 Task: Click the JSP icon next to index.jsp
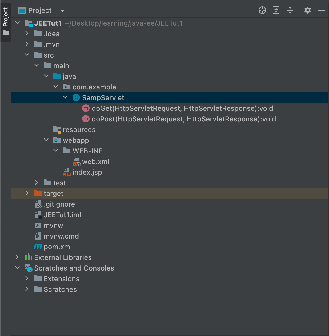[x=66, y=172]
